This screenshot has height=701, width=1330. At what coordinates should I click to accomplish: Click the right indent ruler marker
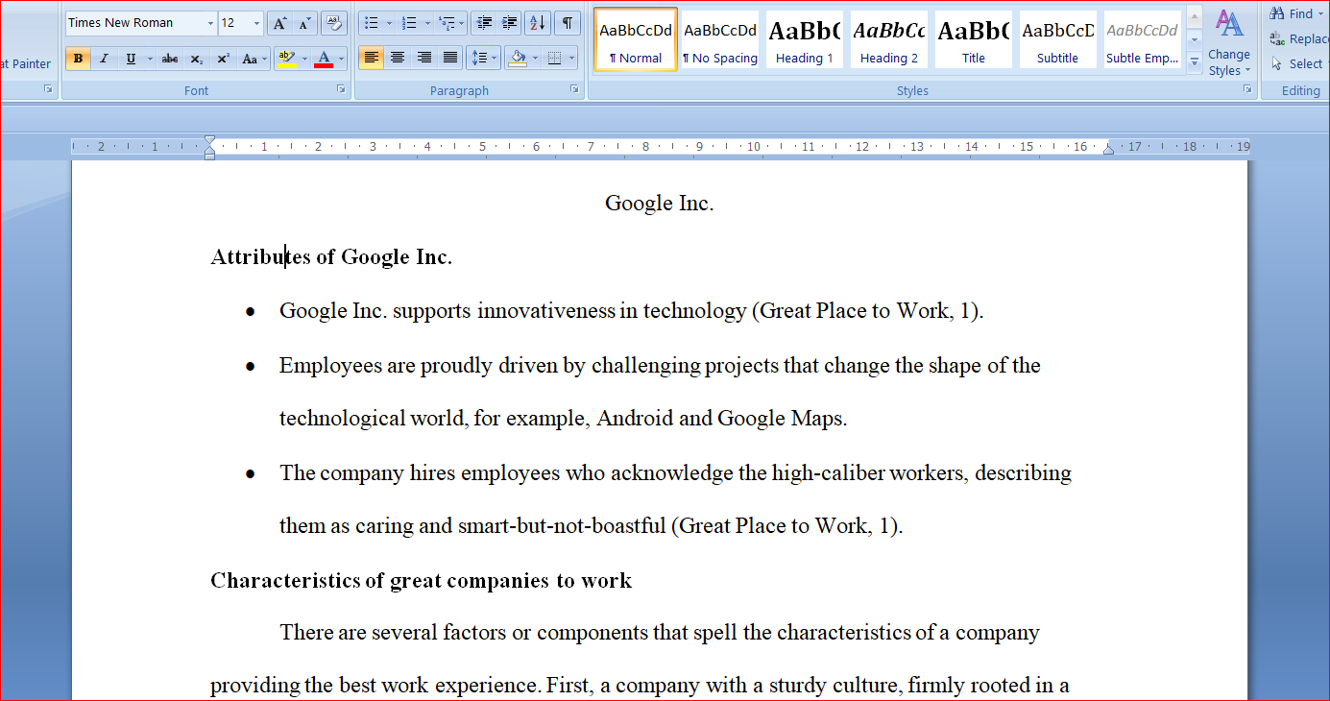point(1108,148)
